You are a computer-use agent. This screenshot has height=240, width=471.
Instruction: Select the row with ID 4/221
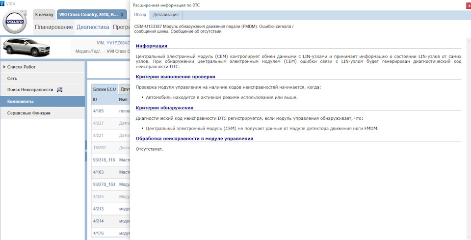pos(110,135)
